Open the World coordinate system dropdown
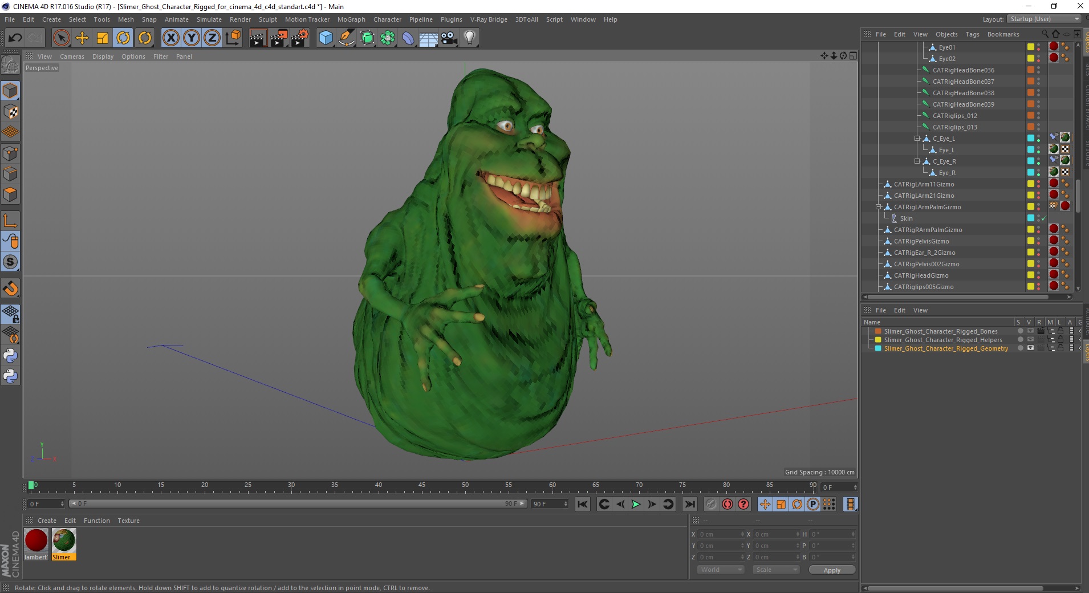 [x=721, y=570]
